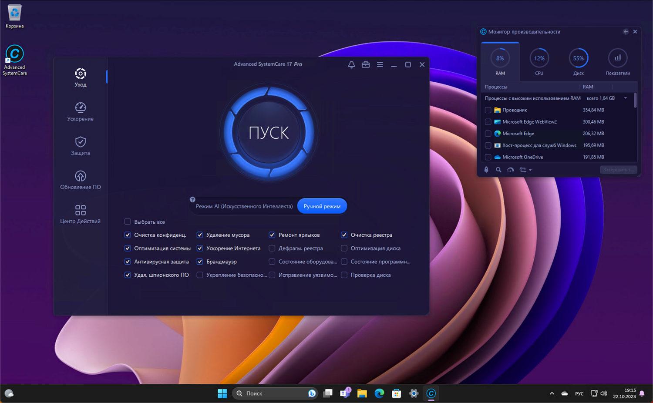
Task: Open File Explorer from the taskbar
Action: click(362, 393)
